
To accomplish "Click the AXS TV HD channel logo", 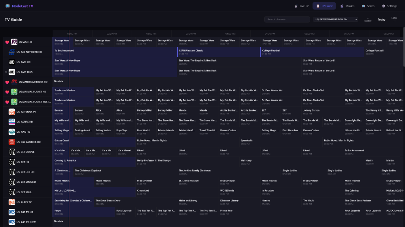I will tap(11, 212).
